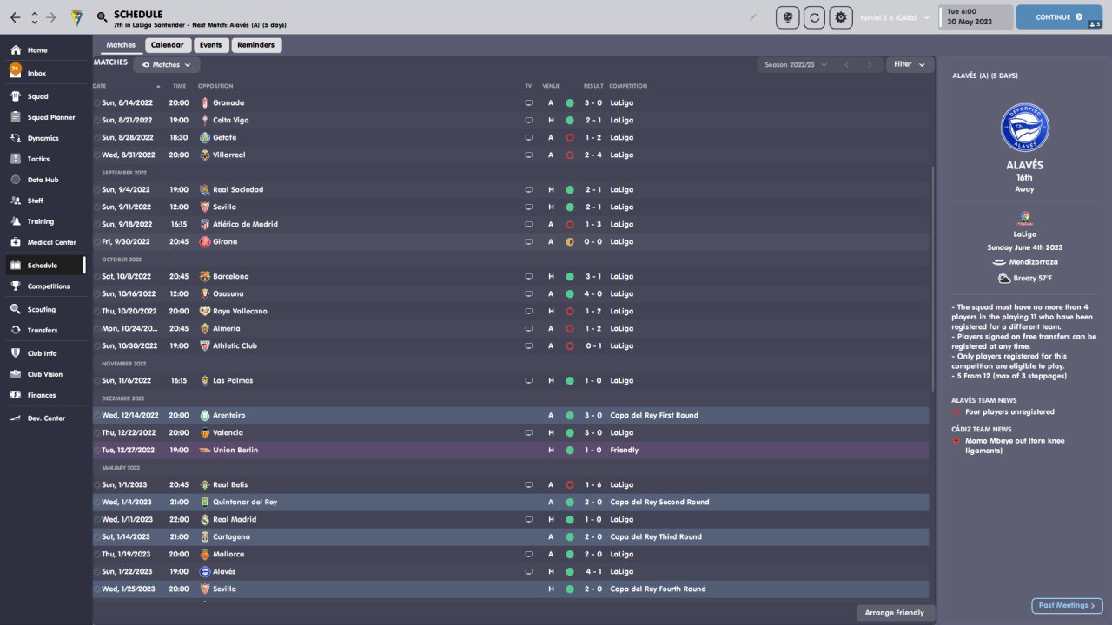
Task: Open the world globe help icon
Action: pos(787,17)
